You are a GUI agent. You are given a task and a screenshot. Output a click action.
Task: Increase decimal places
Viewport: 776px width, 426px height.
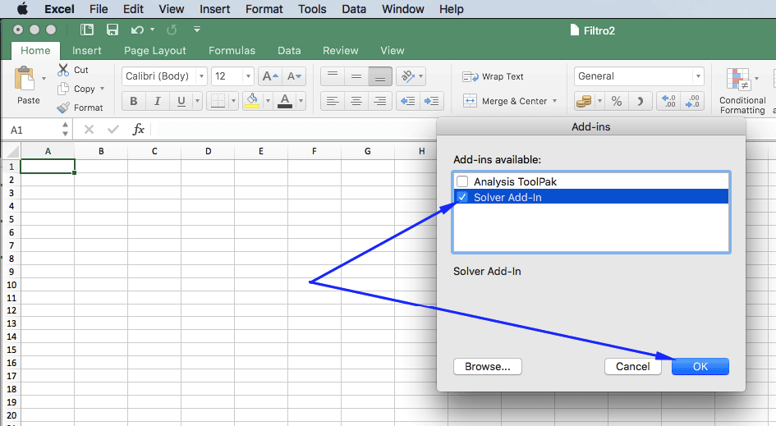point(668,102)
